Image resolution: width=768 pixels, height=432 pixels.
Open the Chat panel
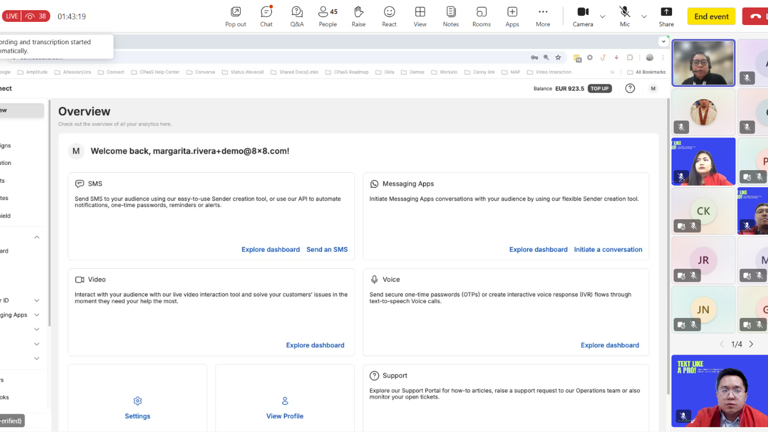(x=266, y=16)
